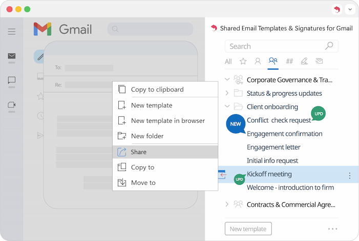Switch to the Favorites star tab
This screenshot has height=241, width=359.
tap(243, 61)
